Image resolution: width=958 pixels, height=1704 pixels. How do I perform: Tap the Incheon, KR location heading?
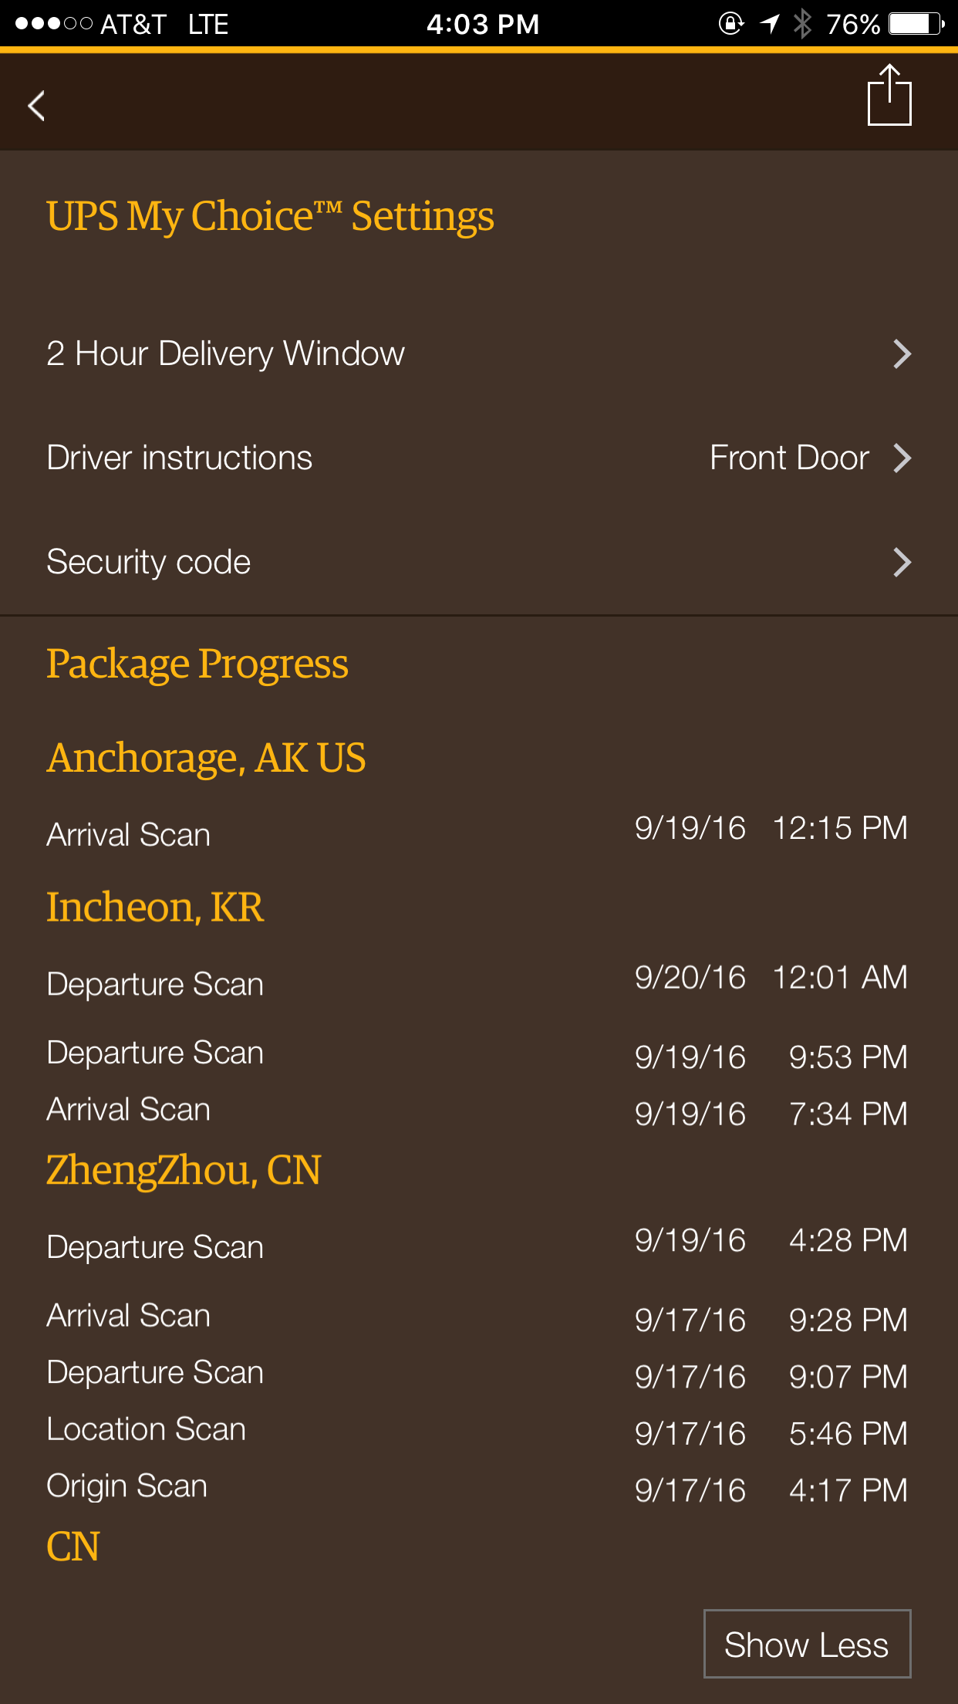[x=155, y=908]
